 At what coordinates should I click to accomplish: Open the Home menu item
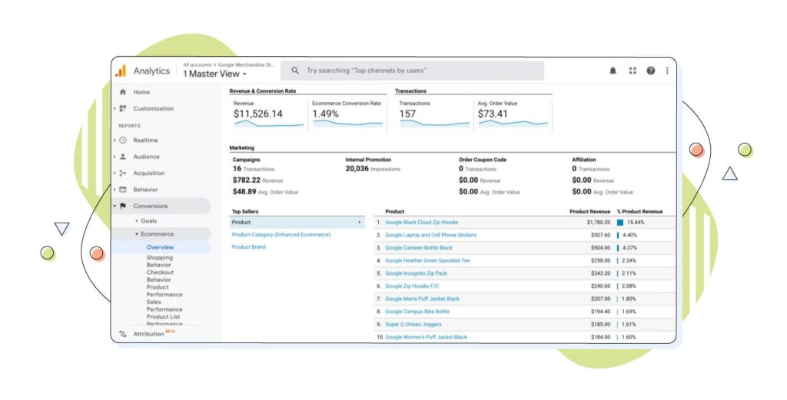(141, 92)
